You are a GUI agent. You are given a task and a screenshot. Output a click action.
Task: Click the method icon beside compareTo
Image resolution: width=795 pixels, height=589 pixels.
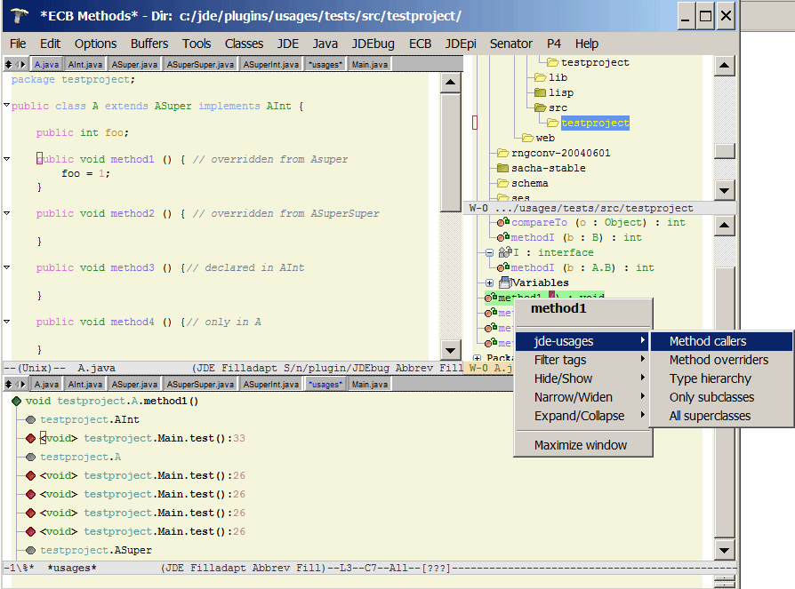click(503, 222)
